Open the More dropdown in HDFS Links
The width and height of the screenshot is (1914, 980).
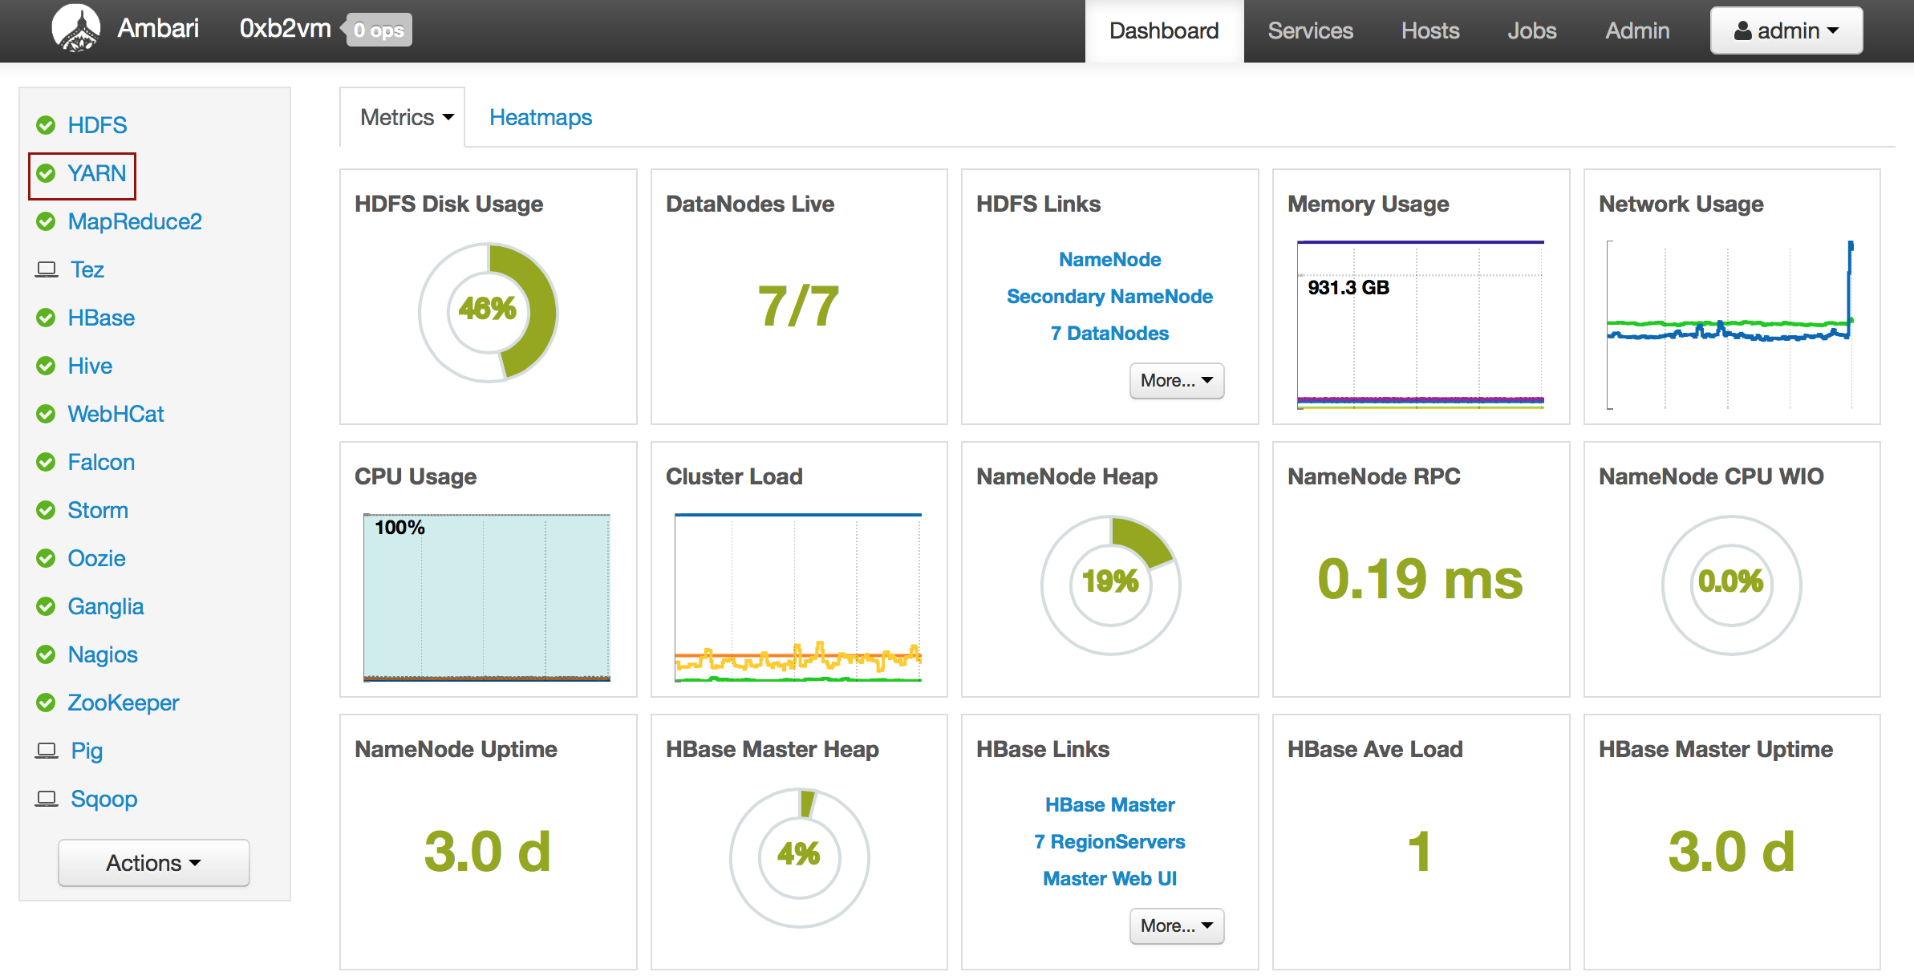pos(1176,380)
